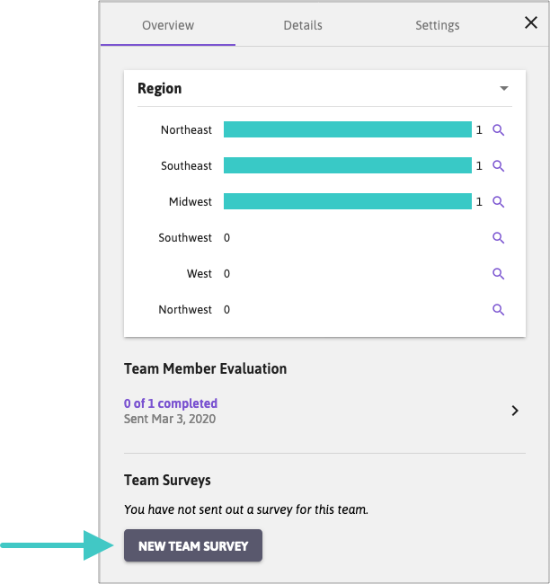Click the search icon in West row
Screen dimensions: 550x584
pos(499,274)
